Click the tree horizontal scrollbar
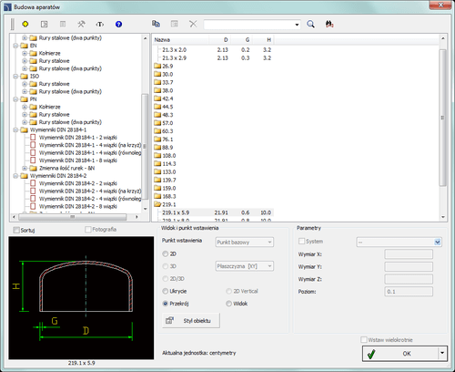Image resolution: width=455 pixels, height=372 pixels. pyautogui.click(x=76, y=217)
